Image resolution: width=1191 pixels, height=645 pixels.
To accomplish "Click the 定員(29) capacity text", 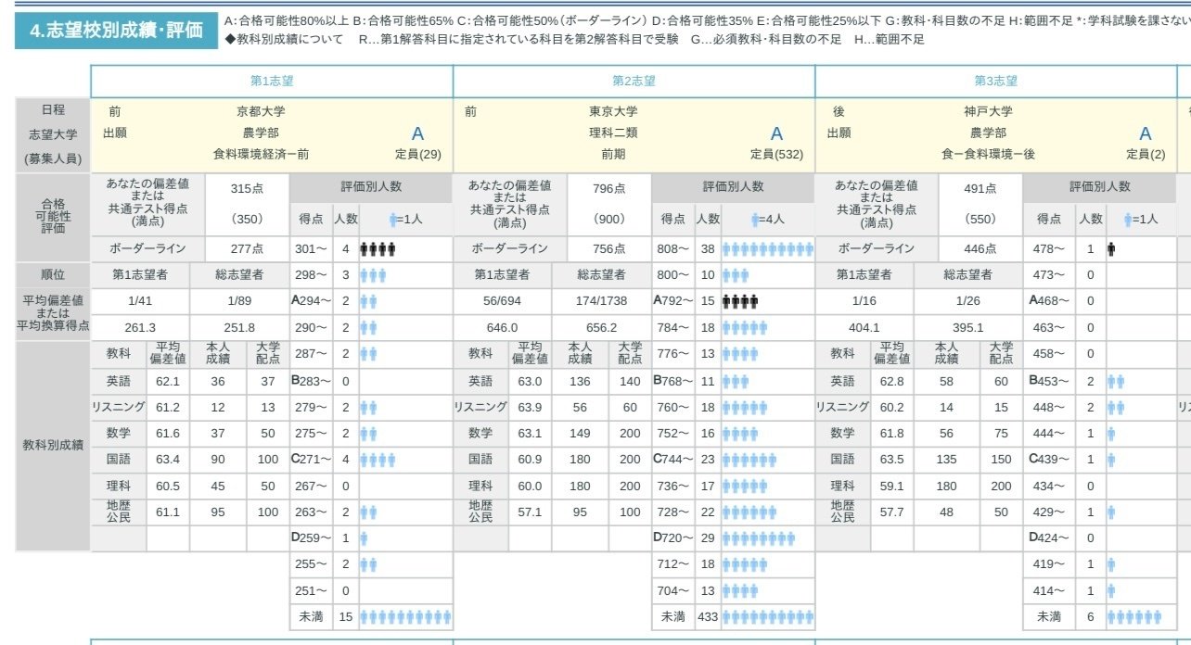I will [418, 154].
